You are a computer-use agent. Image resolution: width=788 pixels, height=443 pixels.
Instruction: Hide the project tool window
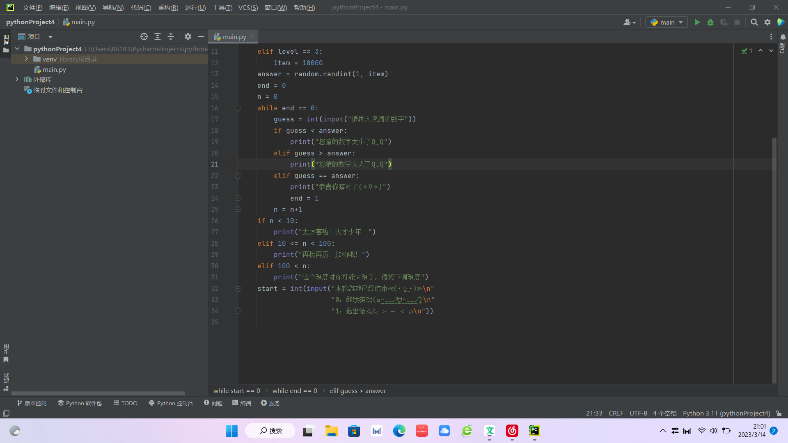coord(201,37)
